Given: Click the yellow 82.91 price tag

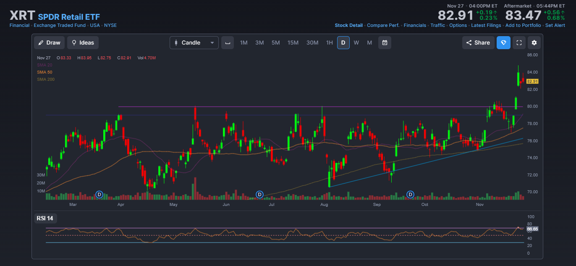Looking at the screenshot, I should click(532, 81).
